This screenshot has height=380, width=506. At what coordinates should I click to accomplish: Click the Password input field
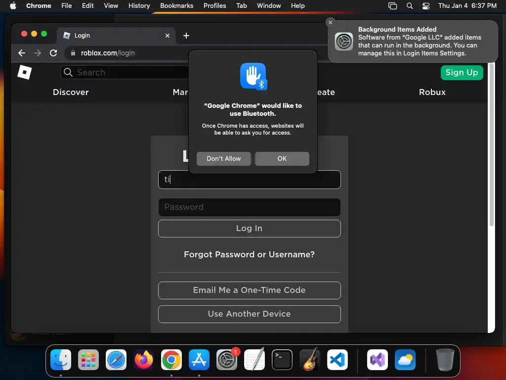coord(250,207)
